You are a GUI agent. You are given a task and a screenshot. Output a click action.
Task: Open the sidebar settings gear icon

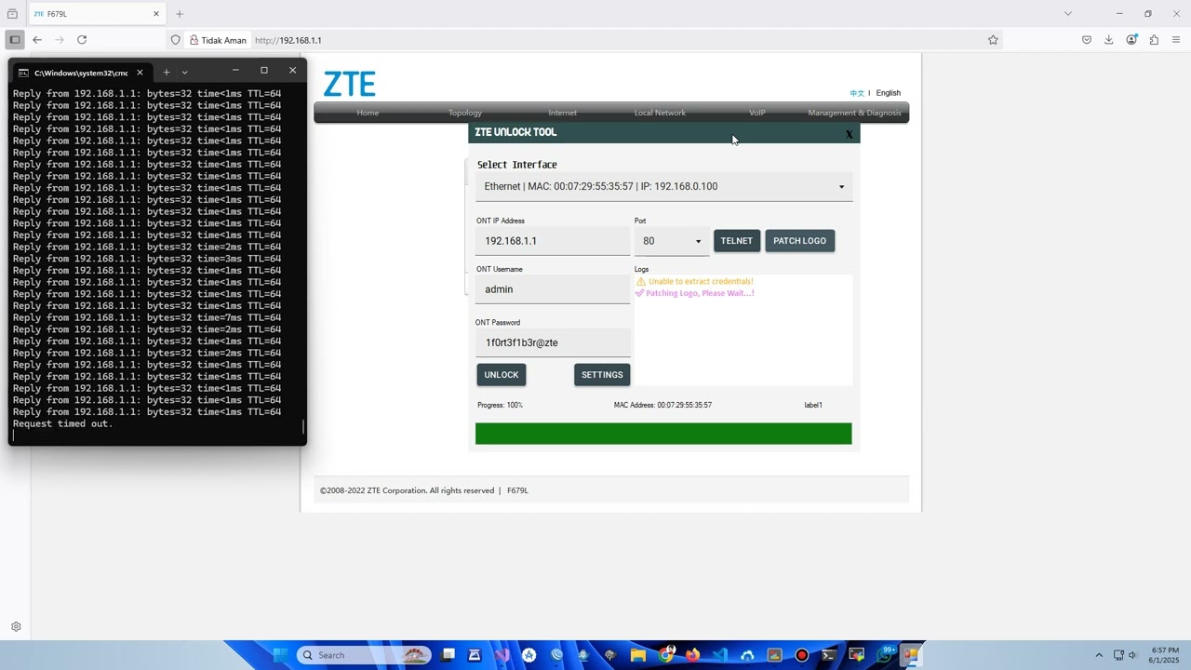pos(16,627)
